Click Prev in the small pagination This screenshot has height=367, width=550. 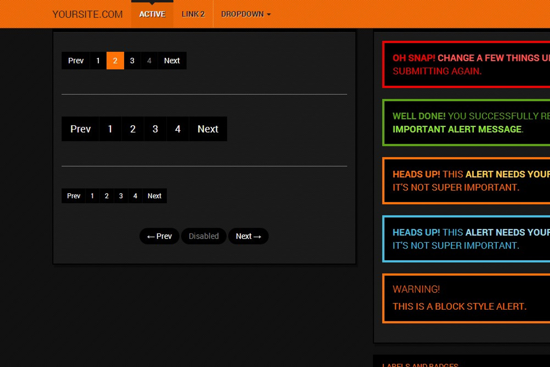pyautogui.click(x=74, y=196)
